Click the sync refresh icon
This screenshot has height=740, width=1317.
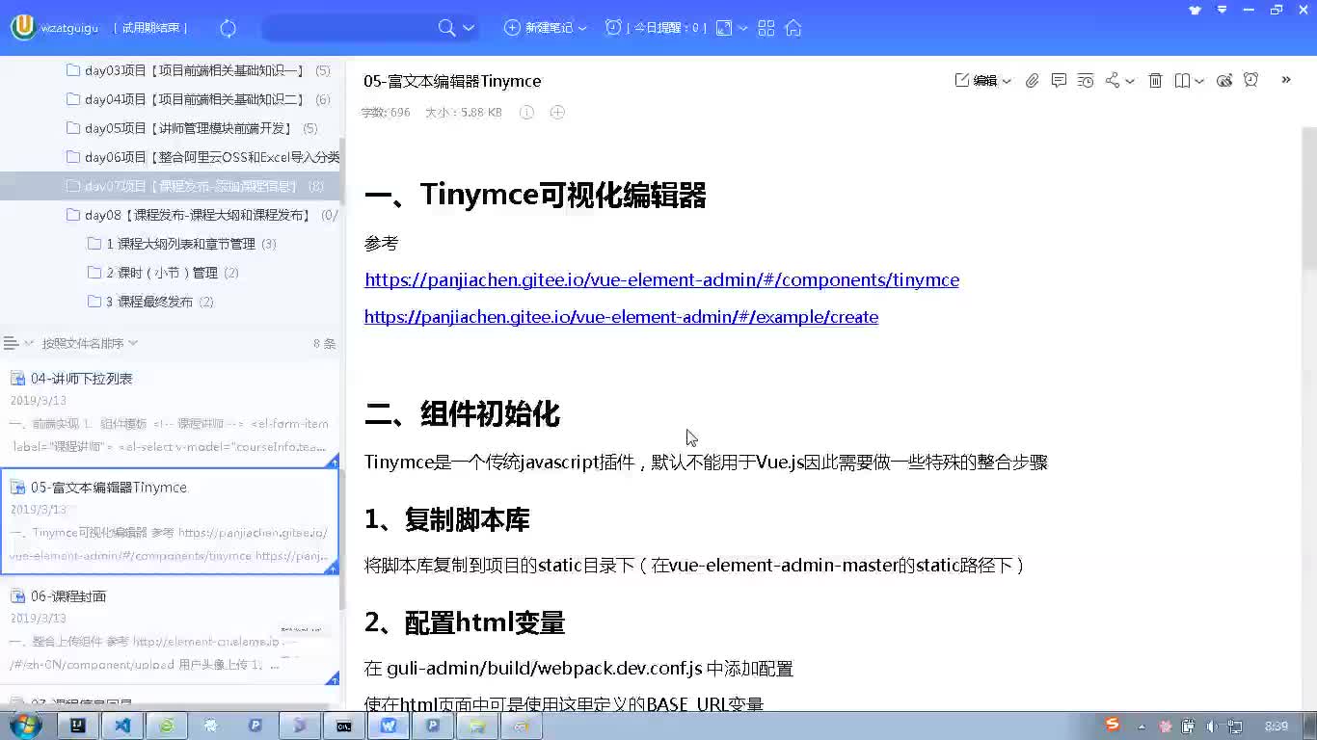[228, 28]
